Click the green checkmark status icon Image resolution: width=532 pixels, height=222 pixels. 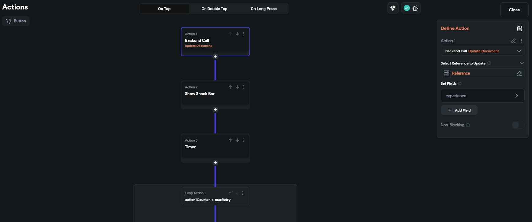407,8
